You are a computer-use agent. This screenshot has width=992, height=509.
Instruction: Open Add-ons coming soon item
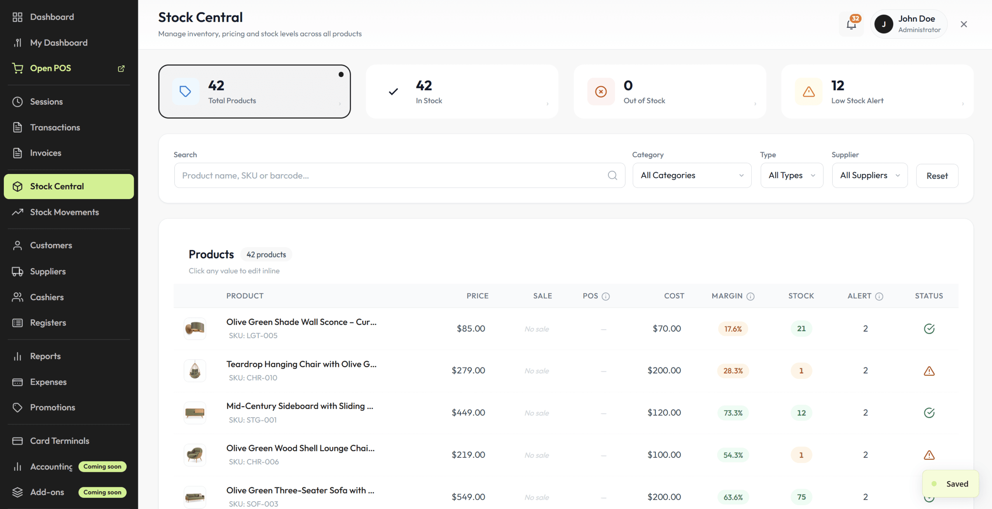(x=69, y=492)
